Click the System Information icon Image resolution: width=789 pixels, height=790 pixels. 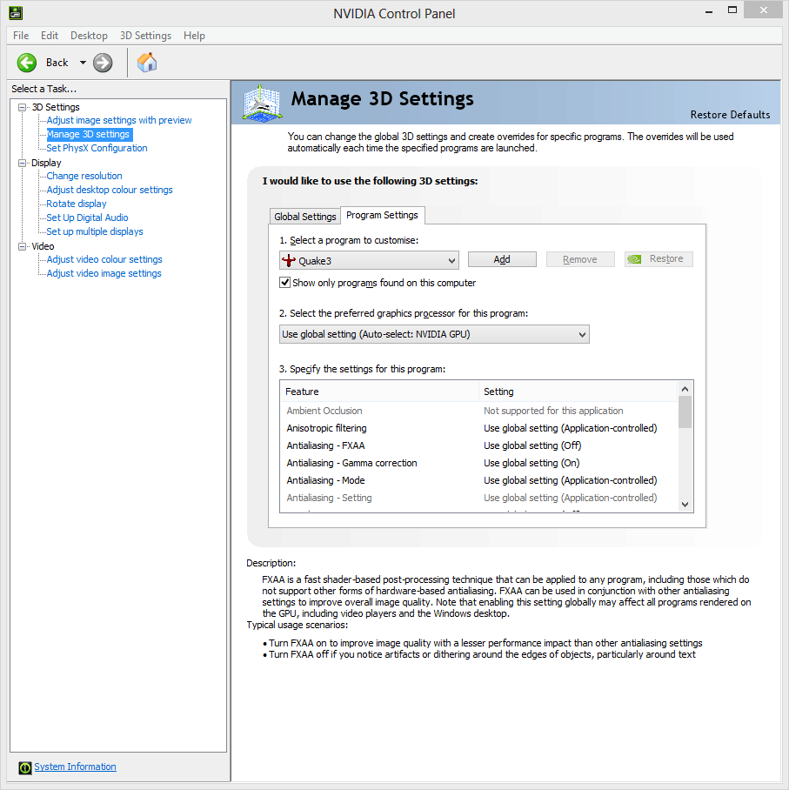click(24, 767)
